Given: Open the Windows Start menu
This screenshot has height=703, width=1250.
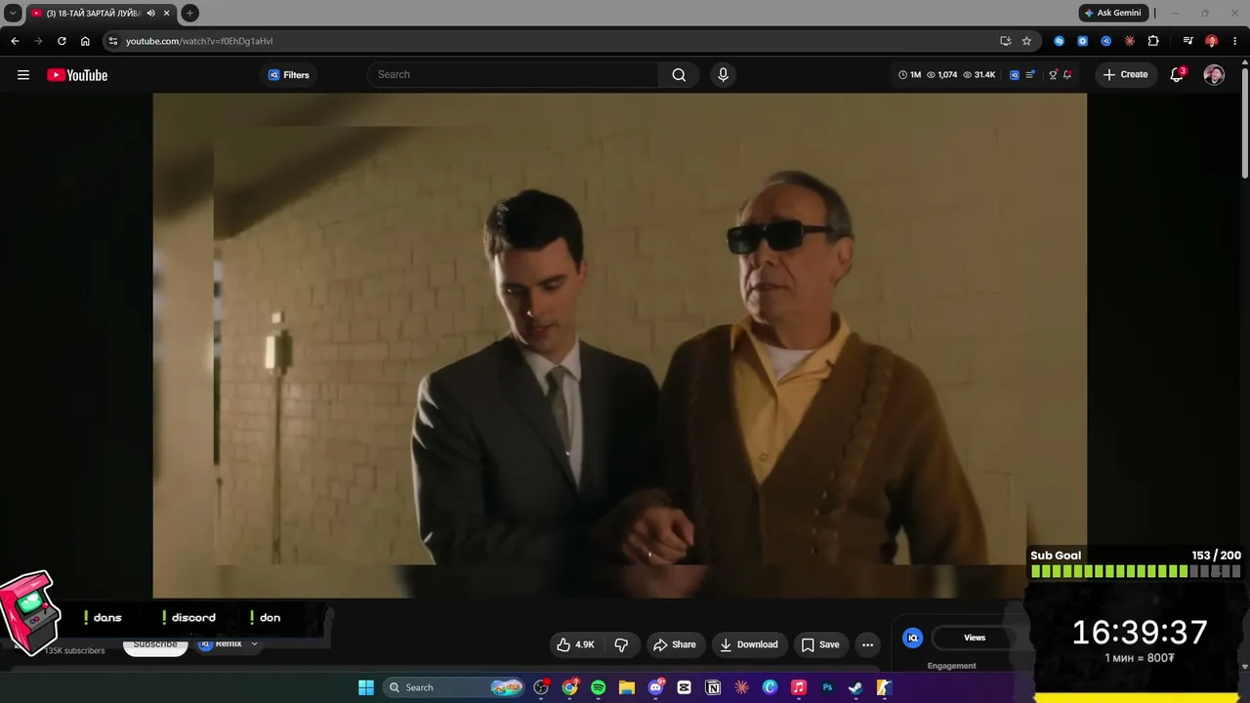Looking at the screenshot, I should point(366,687).
